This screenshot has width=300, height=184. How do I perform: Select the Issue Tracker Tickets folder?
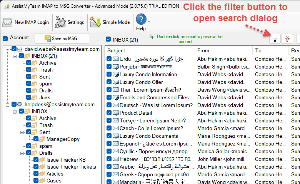click(71, 167)
